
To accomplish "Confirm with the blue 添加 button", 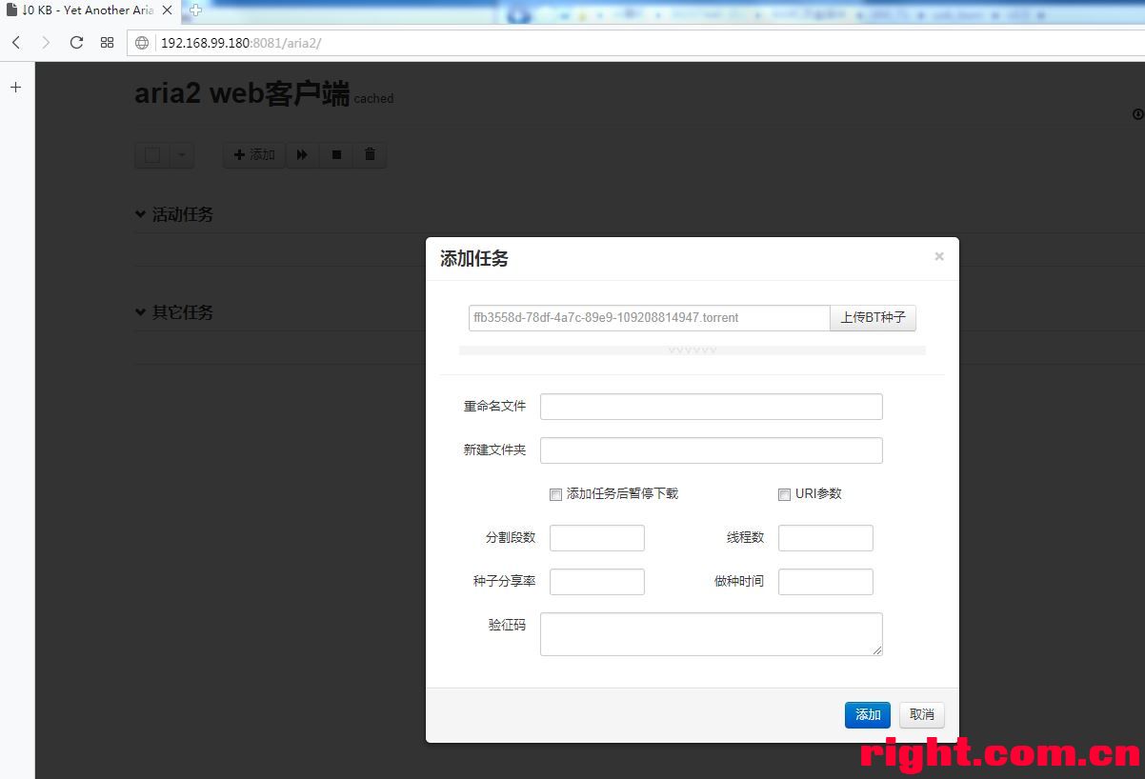I will coord(868,715).
